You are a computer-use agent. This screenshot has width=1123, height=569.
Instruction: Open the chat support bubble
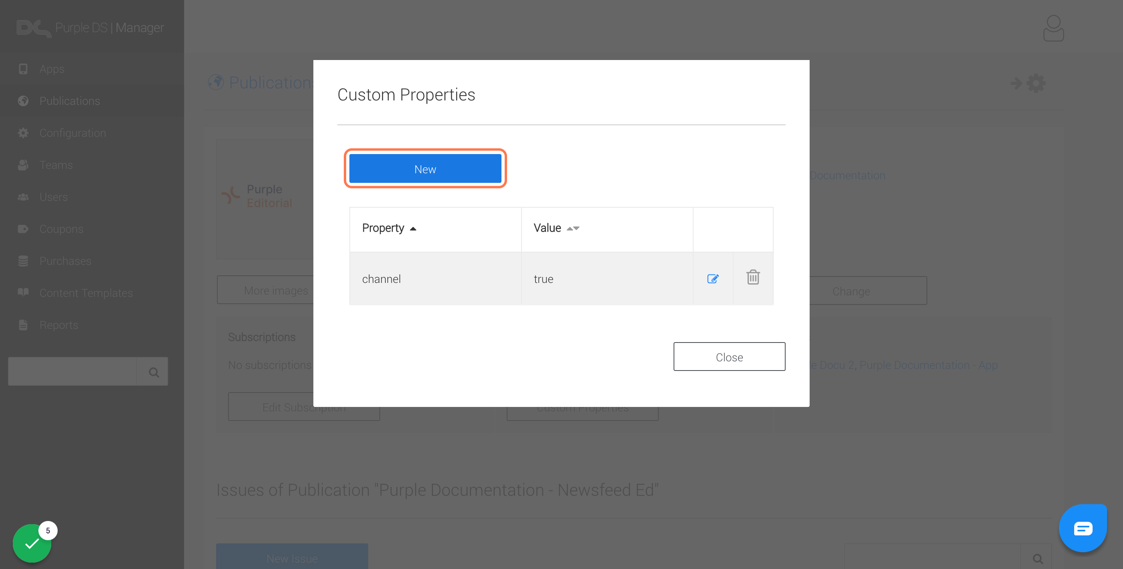[1083, 528]
